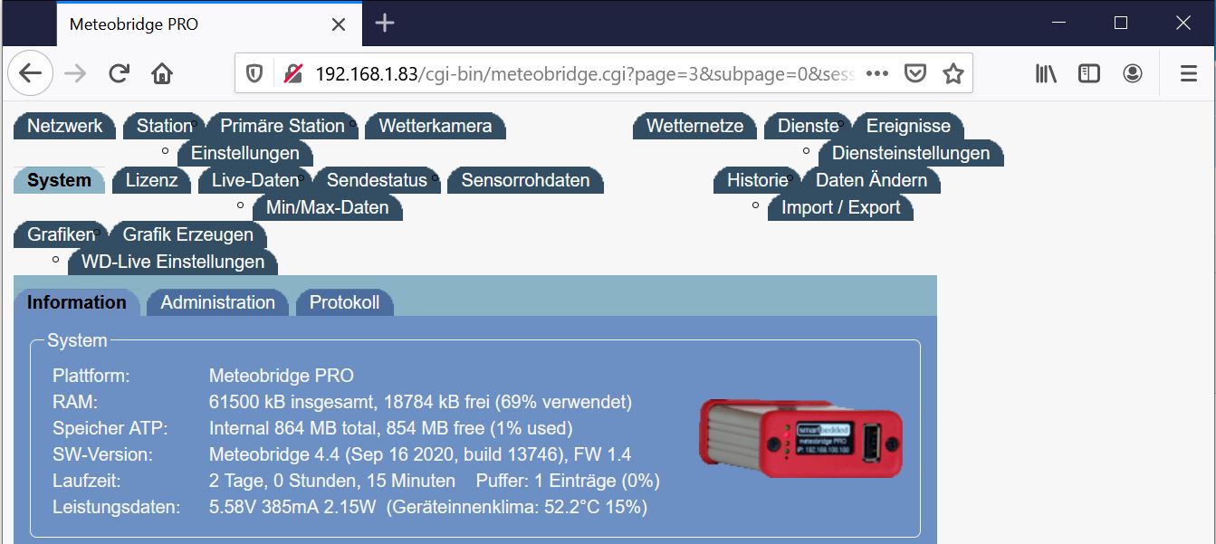This screenshot has height=544, width=1216.
Task: Show insecure connection lock info
Action: (292, 73)
